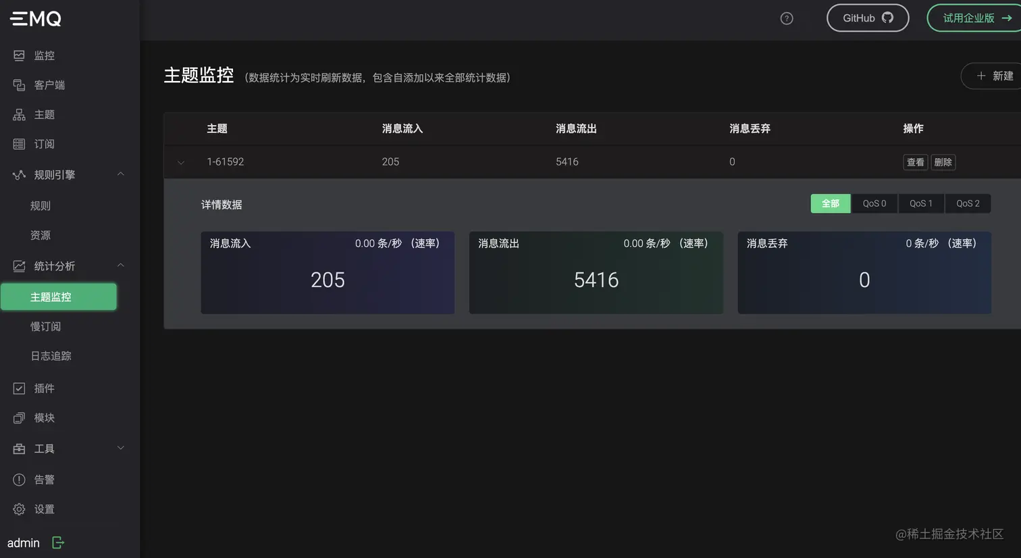
Task: Enable the QoS 2 filter
Action: tap(968, 203)
